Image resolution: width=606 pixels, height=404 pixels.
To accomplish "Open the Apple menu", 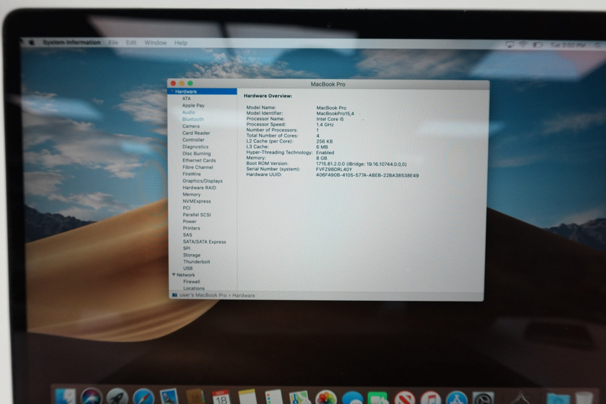I will [31, 42].
